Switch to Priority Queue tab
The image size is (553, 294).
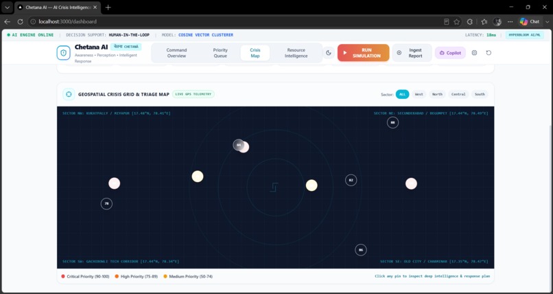point(220,53)
